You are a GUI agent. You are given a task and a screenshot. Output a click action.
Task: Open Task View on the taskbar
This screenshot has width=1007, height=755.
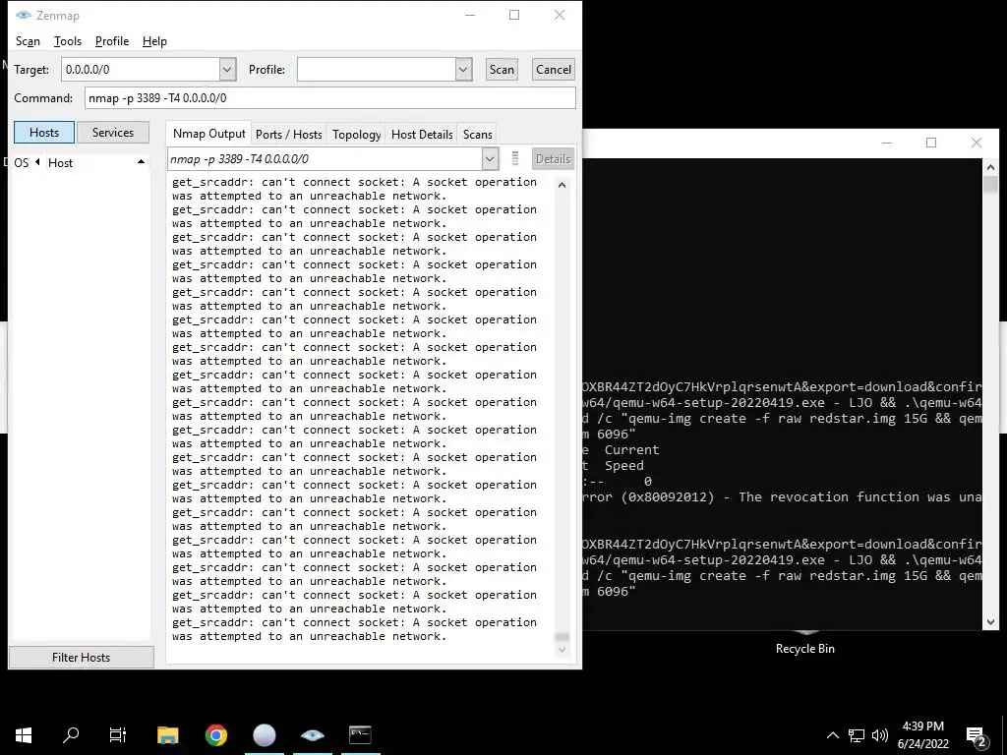pyautogui.click(x=118, y=734)
